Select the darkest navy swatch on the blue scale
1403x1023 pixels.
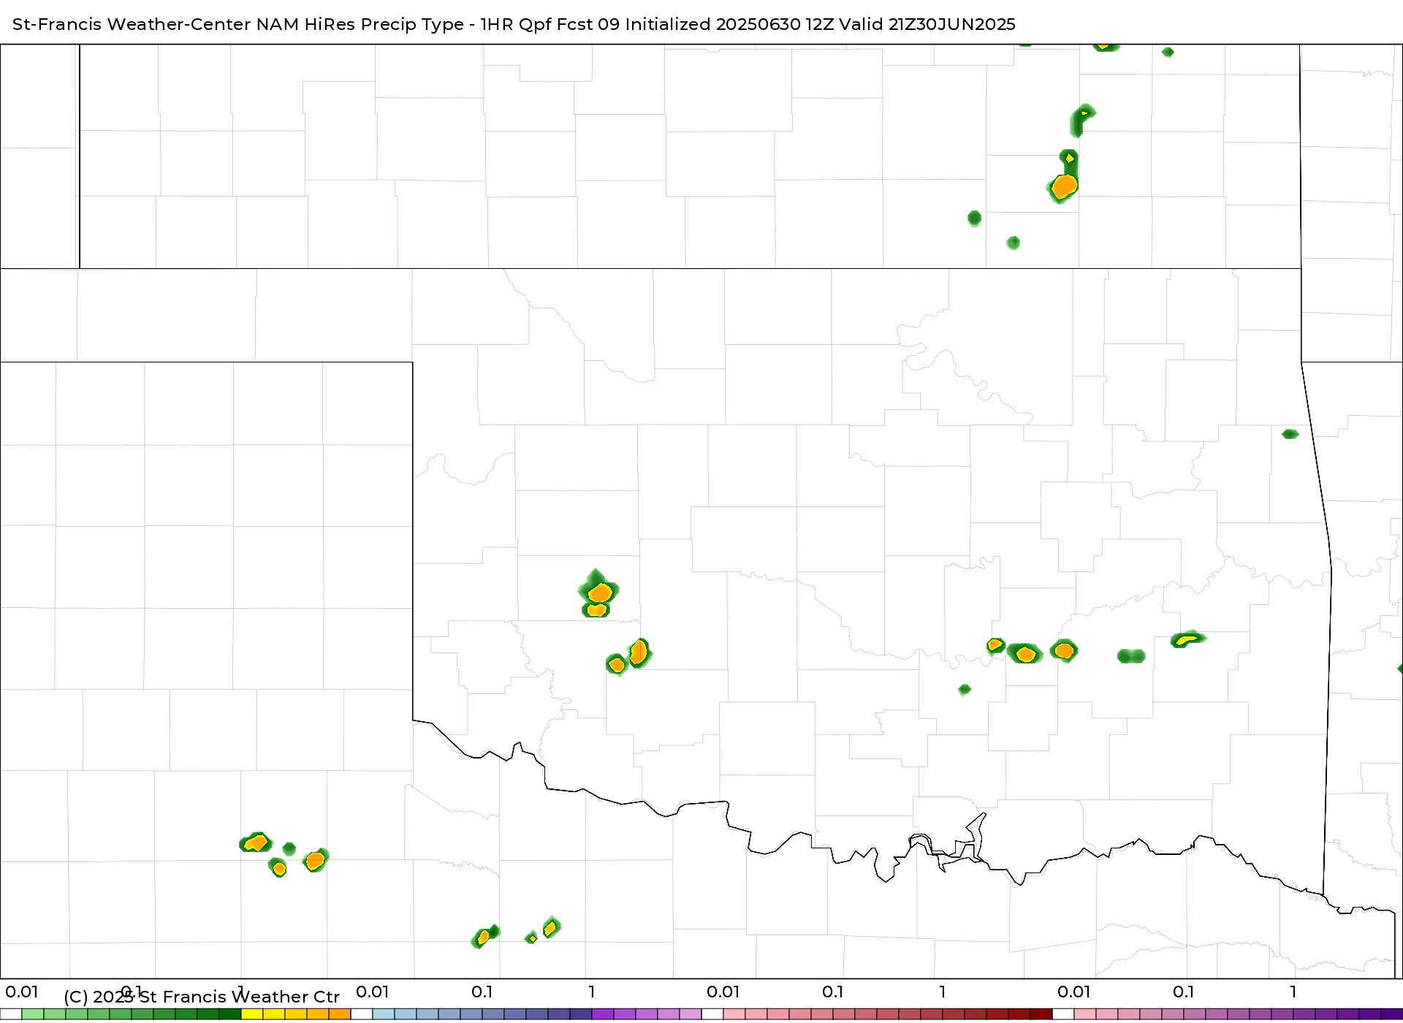pos(581,1014)
